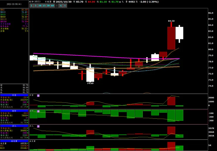The height and width of the screenshot is (151, 217).
Task: Click the 外資持股比例 47.17% row
Action: point(14,107)
